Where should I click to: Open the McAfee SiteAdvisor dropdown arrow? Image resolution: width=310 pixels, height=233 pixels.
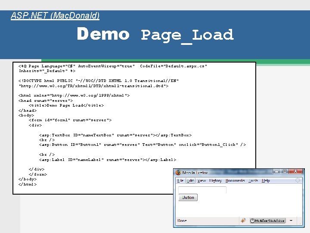pyautogui.click(x=291, y=220)
